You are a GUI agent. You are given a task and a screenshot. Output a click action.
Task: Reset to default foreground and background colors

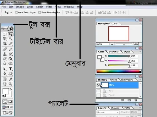[3, 96]
